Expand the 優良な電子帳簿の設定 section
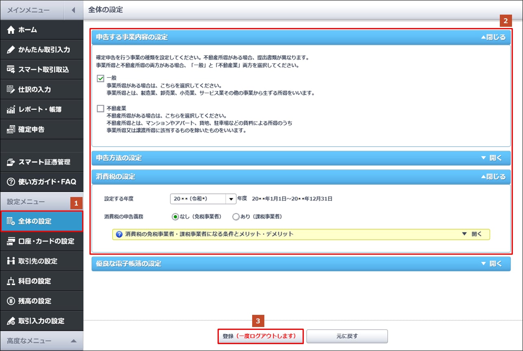 tap(491, 264)
